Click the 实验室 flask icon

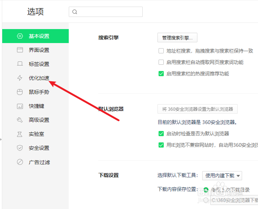(20, 134)
